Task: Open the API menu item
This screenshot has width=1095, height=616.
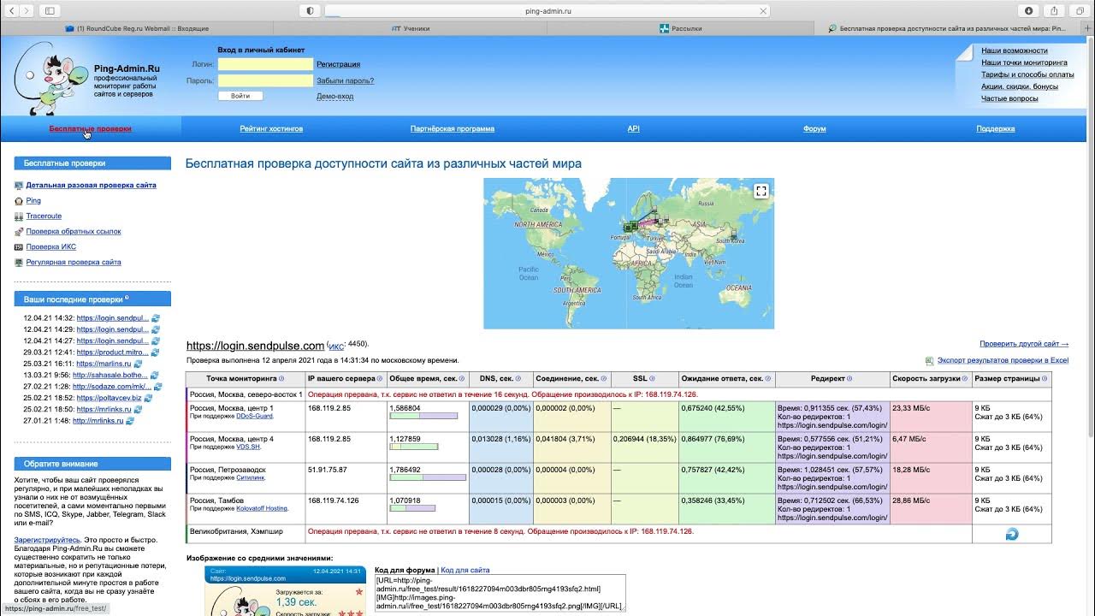Action: [x=633, y=128]
